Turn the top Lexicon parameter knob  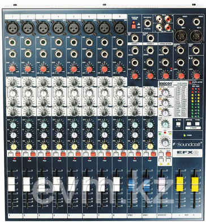point(165,93)
